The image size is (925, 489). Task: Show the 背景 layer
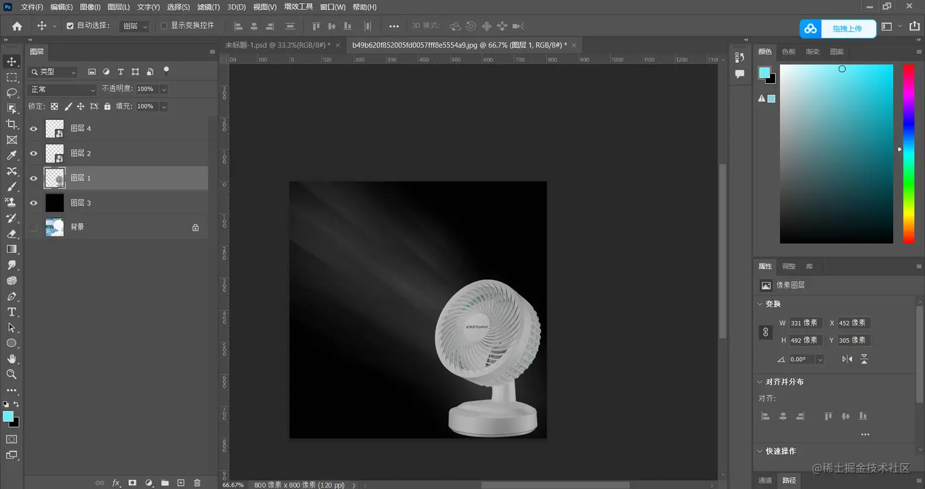pyautogui.click(x=34, y=227)
